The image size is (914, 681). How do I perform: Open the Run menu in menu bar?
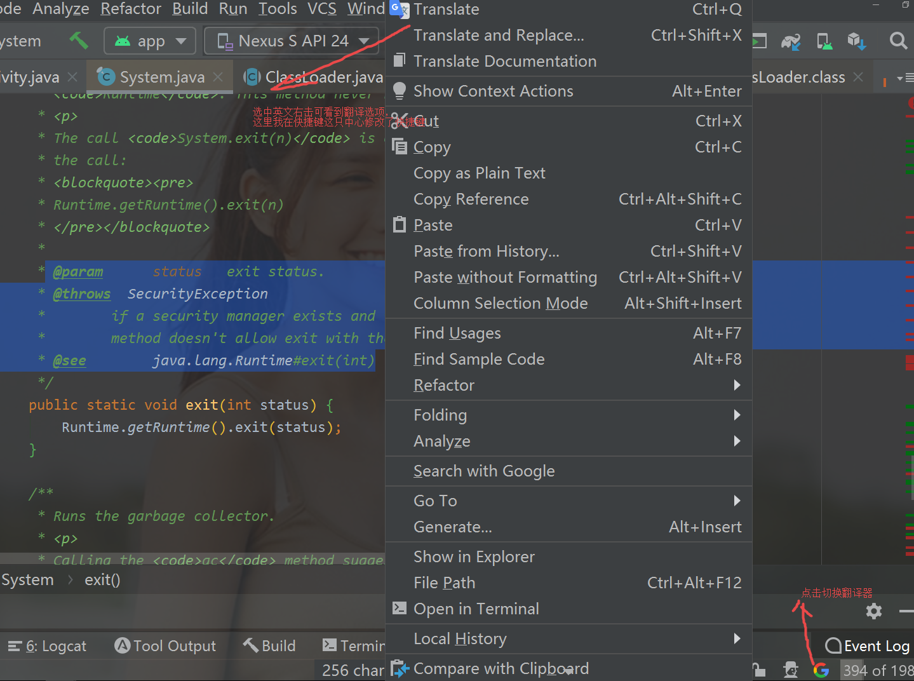click(x=233, y=9)
